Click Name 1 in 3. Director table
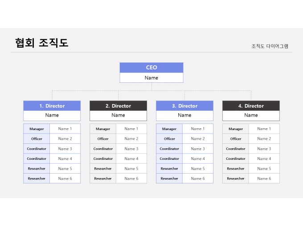The image size is (303, 227). [197, 129]
